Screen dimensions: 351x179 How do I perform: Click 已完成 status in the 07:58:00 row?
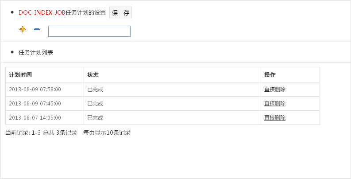tap(95, 89)
